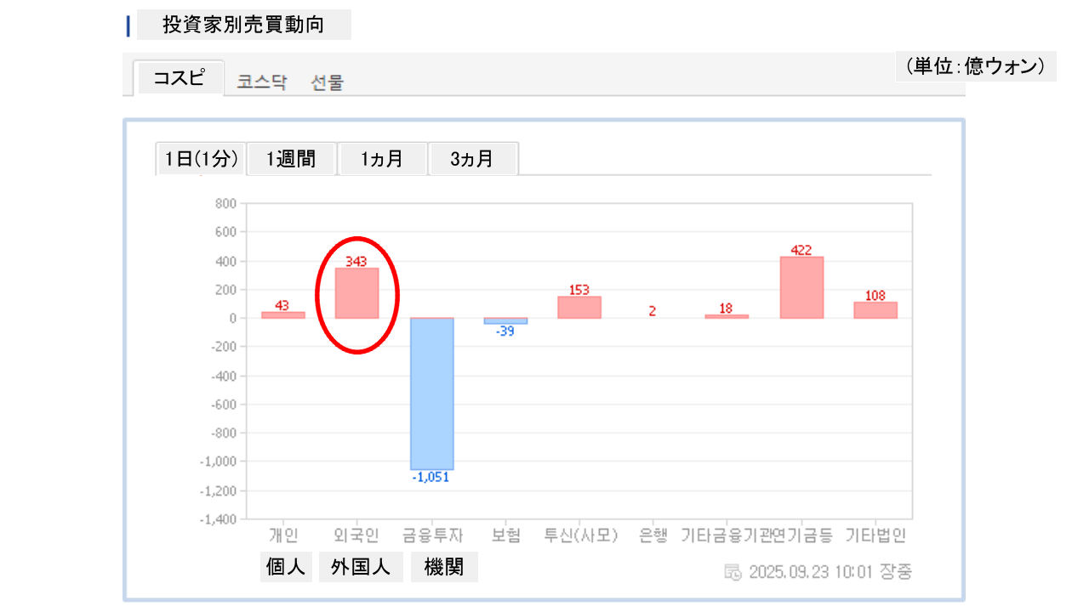This screenshot has height=612, width=1089.
Task: Select the 1日(1分) period tab
Action: (x=201, y=159)
